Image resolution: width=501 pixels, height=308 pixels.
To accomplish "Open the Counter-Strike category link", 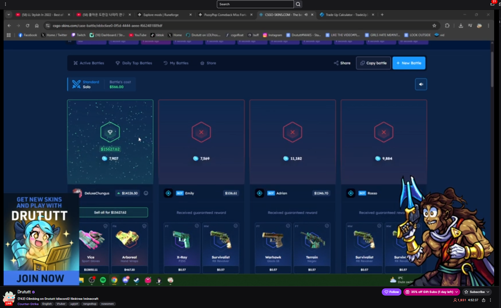I will coord(28,304).
